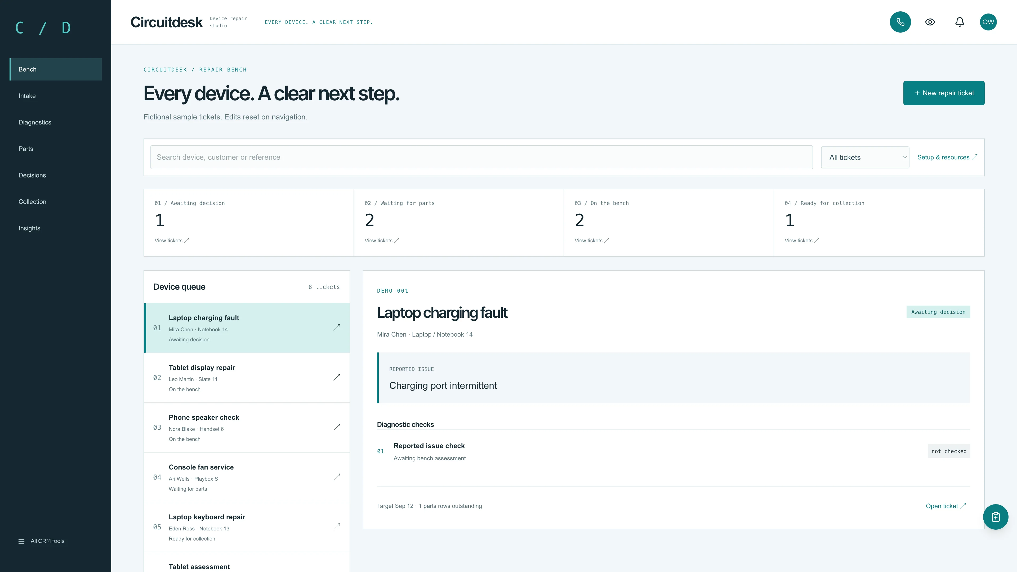Navigate to Decisions in sidebar
The image size is (1017, 572).
(x=56, y=175)
